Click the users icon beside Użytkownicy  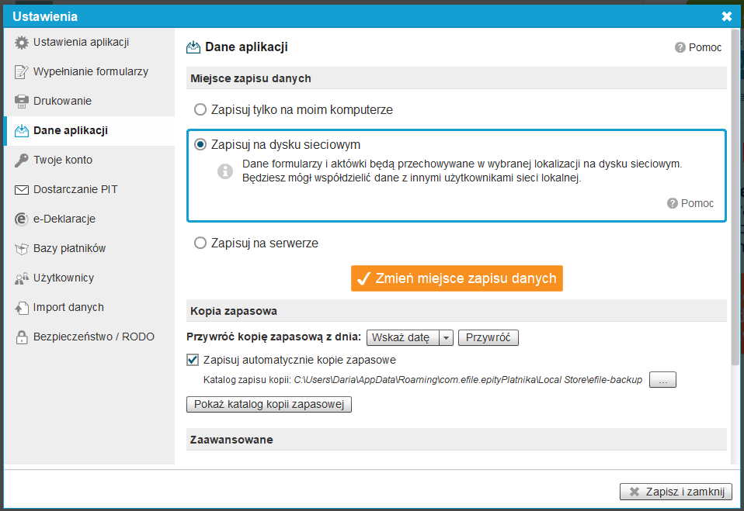21,278
